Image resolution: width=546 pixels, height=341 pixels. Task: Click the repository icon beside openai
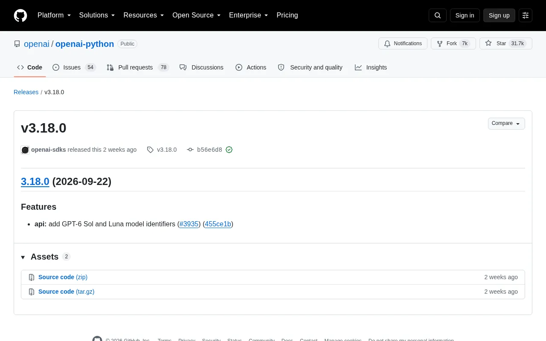[17, 44]
